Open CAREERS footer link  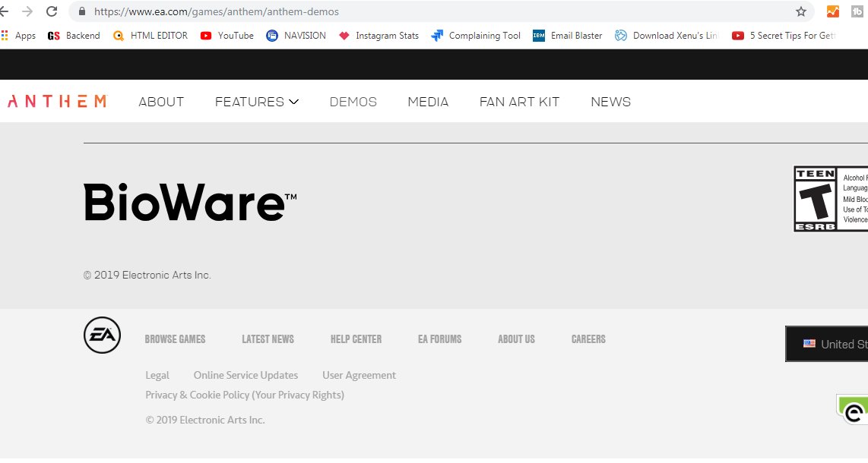pyautogui.click(x=588, y=339)
